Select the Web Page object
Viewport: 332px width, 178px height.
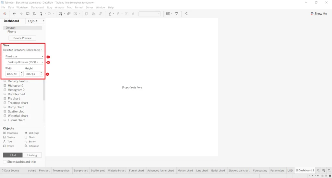[x=32, y=133]
